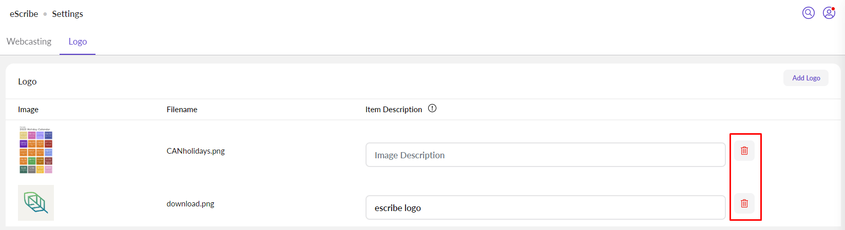Switch to the Webcasting tab
Image resolution: width=845 pixels, height=230 pixels.
(29, 41)
